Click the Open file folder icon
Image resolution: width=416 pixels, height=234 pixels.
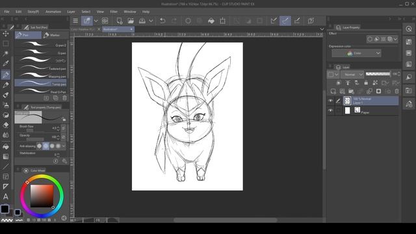pyautogui.click(x=131, y=21)
